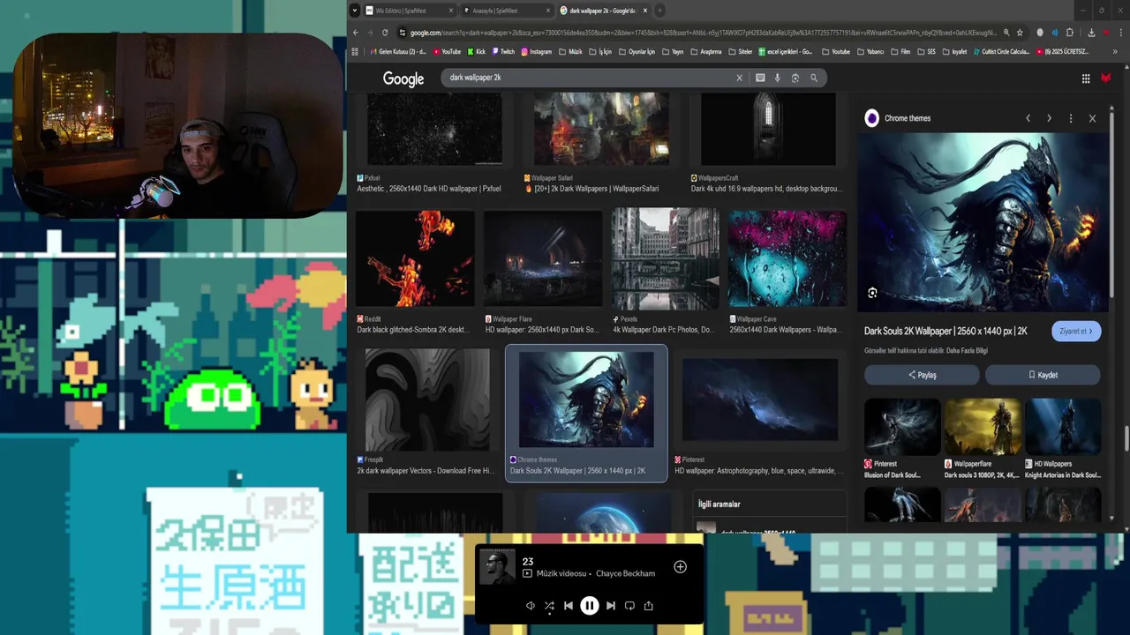Search within image using Lens icon on preview
Image resolution: width=1130 pixels, height=635 pixels.
pyautogui.click(x=872, y=293)
